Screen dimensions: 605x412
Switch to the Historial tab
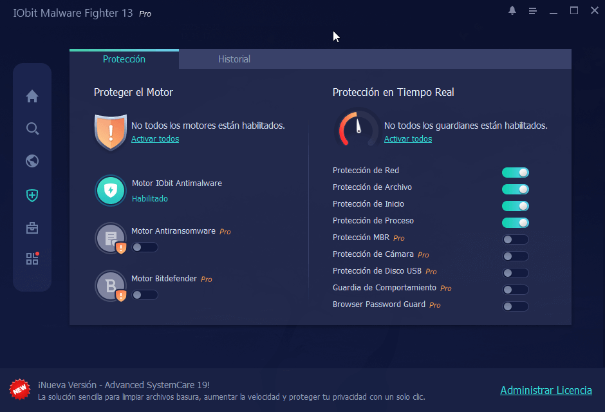tap(234, 59)
